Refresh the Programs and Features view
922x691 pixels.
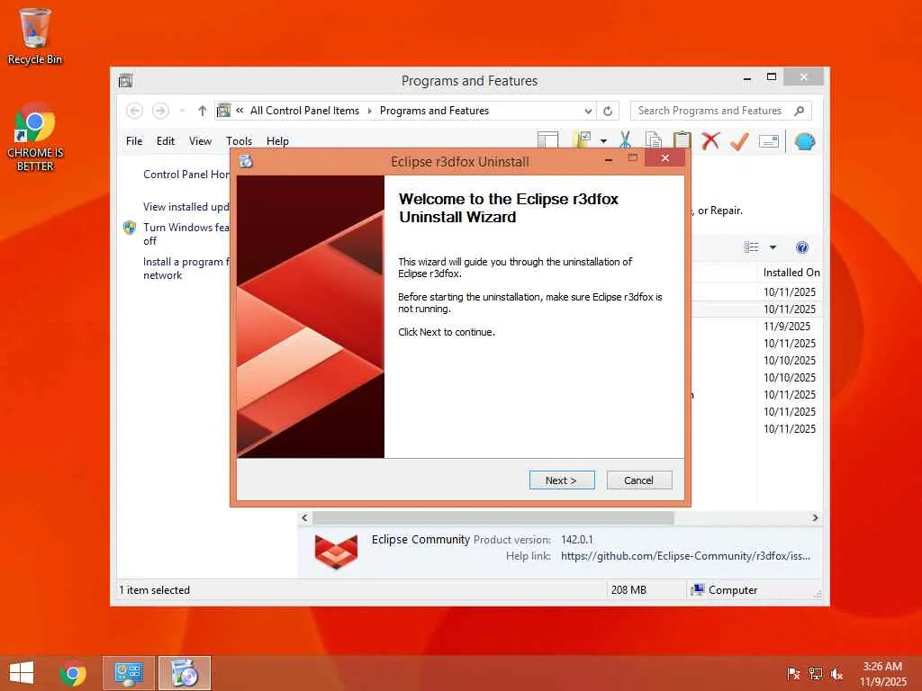[608, 111]
